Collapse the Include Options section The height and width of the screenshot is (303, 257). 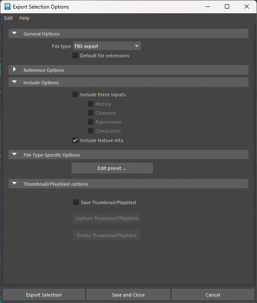[x=15, y=83]
